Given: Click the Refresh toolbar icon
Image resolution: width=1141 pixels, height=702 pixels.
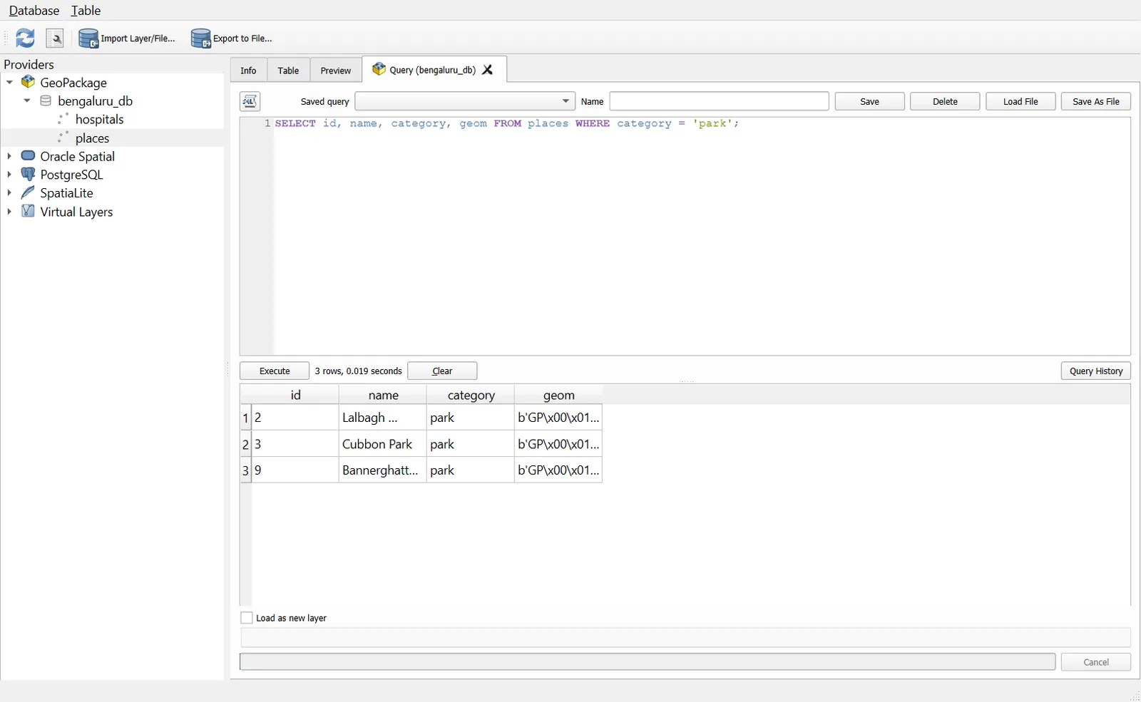Looking at the screenshot, I should (26, 38).
